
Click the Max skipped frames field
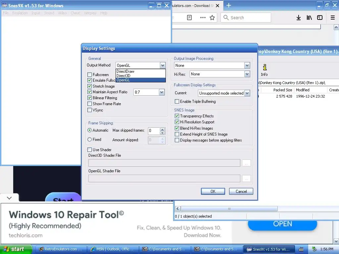pos(154,131)
